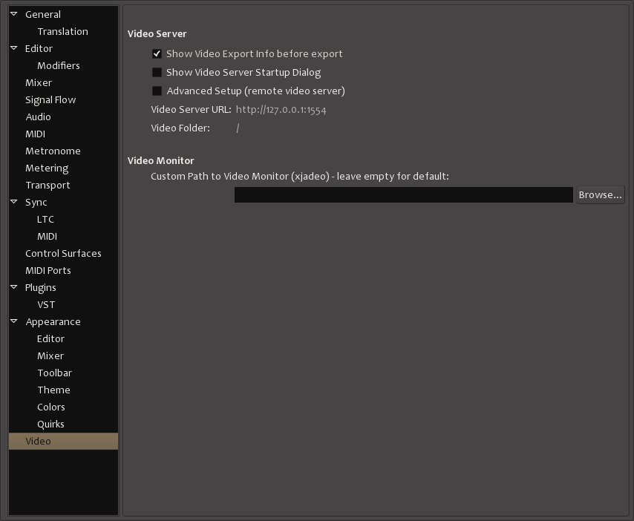This screenshot has height=521, width=634.
Task: Click the Video Server URL field
Action: pyautogui.click(x=281, y=110)
